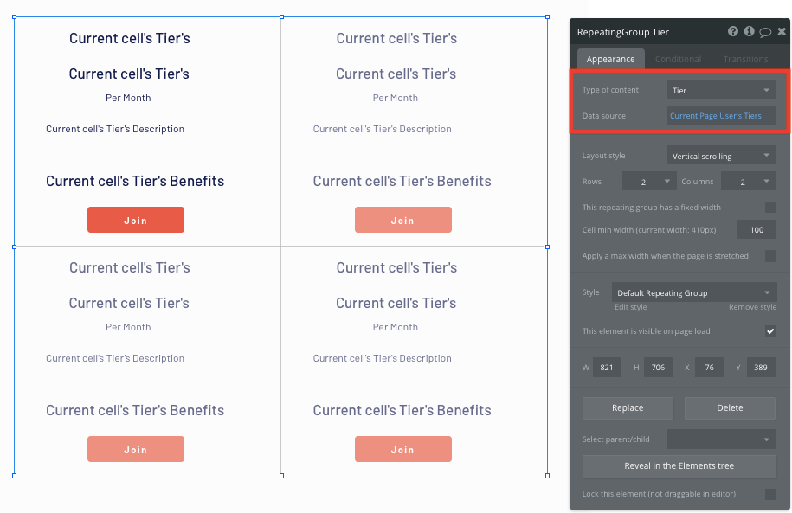Viewport: 792px width, 513px height.
Task: Open comments via the speech bubble icon
Action: point(763,31)
